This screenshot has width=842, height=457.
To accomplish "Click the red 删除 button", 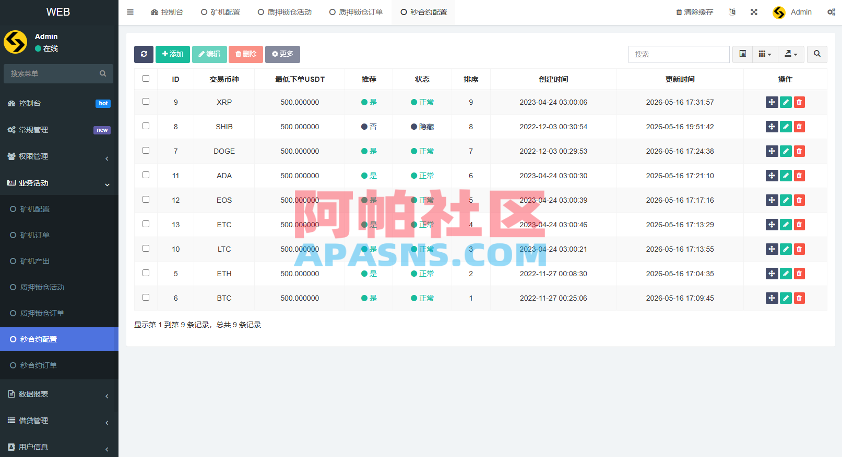I will [246, 54].
